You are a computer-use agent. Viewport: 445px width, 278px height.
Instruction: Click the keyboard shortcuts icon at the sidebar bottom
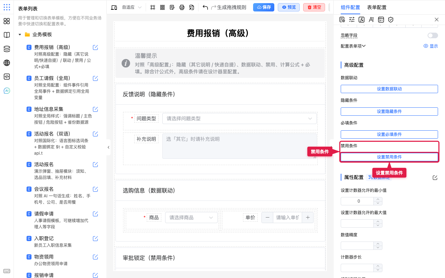pos(7,271)
